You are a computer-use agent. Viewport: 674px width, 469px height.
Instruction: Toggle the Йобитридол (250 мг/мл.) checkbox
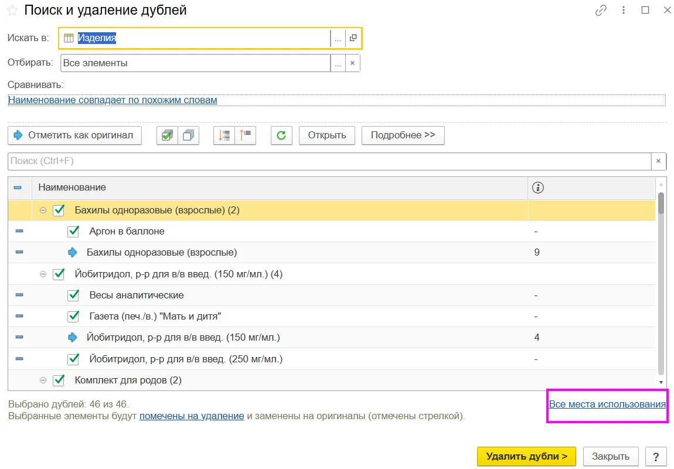click(73, 359)
